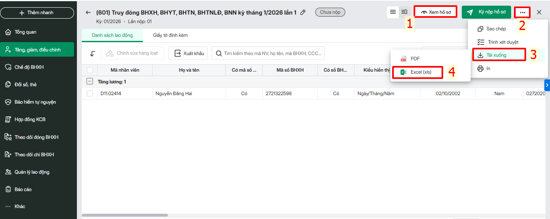Expand the Khác sidebar item
The image size is (550, 219).
(x=19, y=206)
